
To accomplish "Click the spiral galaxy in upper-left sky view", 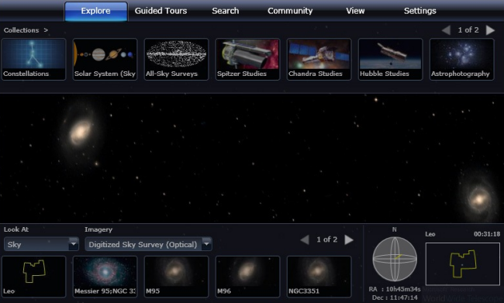I will click(80, 132).
